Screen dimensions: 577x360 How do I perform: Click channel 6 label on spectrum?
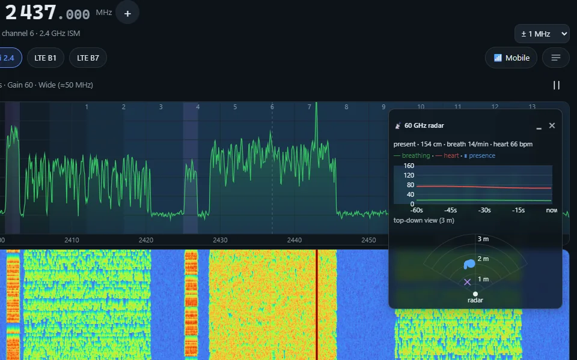point(272,107)
